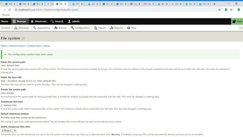The height and width of the screenshot is (137, 243).
Task: Open the Configuration admin section
Action: [80, 28]
